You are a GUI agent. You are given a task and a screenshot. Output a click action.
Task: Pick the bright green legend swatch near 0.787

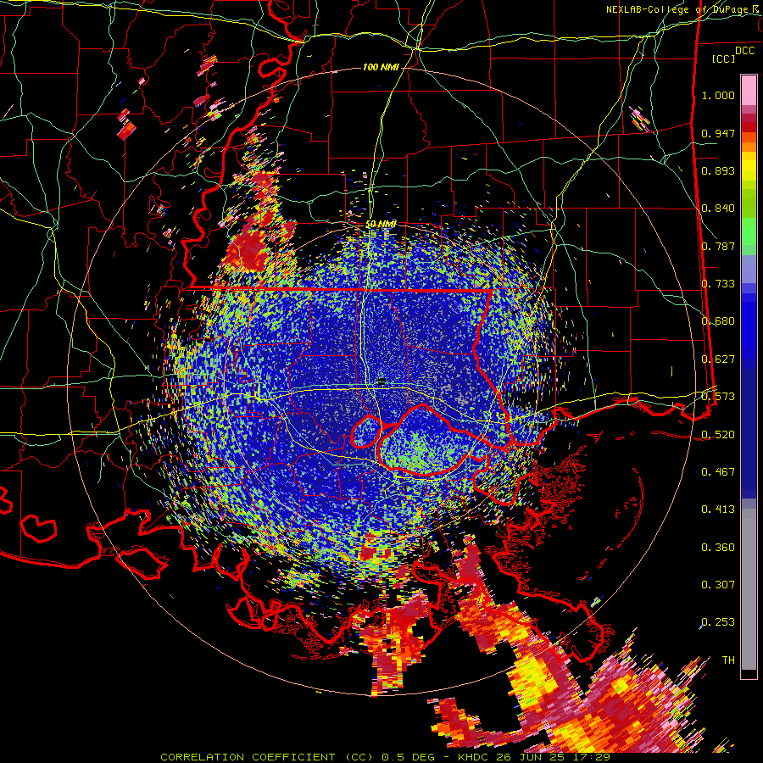point(749,234)
